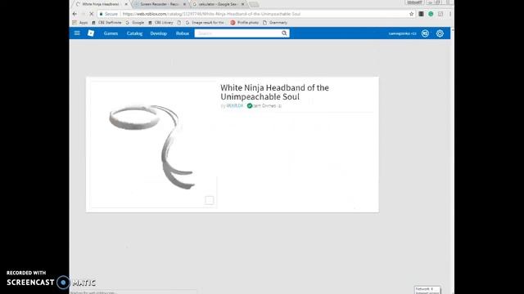524x294 pixels.
Task: Click the dark square extension icon
Action: pyautogui.click(x=421, y=14)
